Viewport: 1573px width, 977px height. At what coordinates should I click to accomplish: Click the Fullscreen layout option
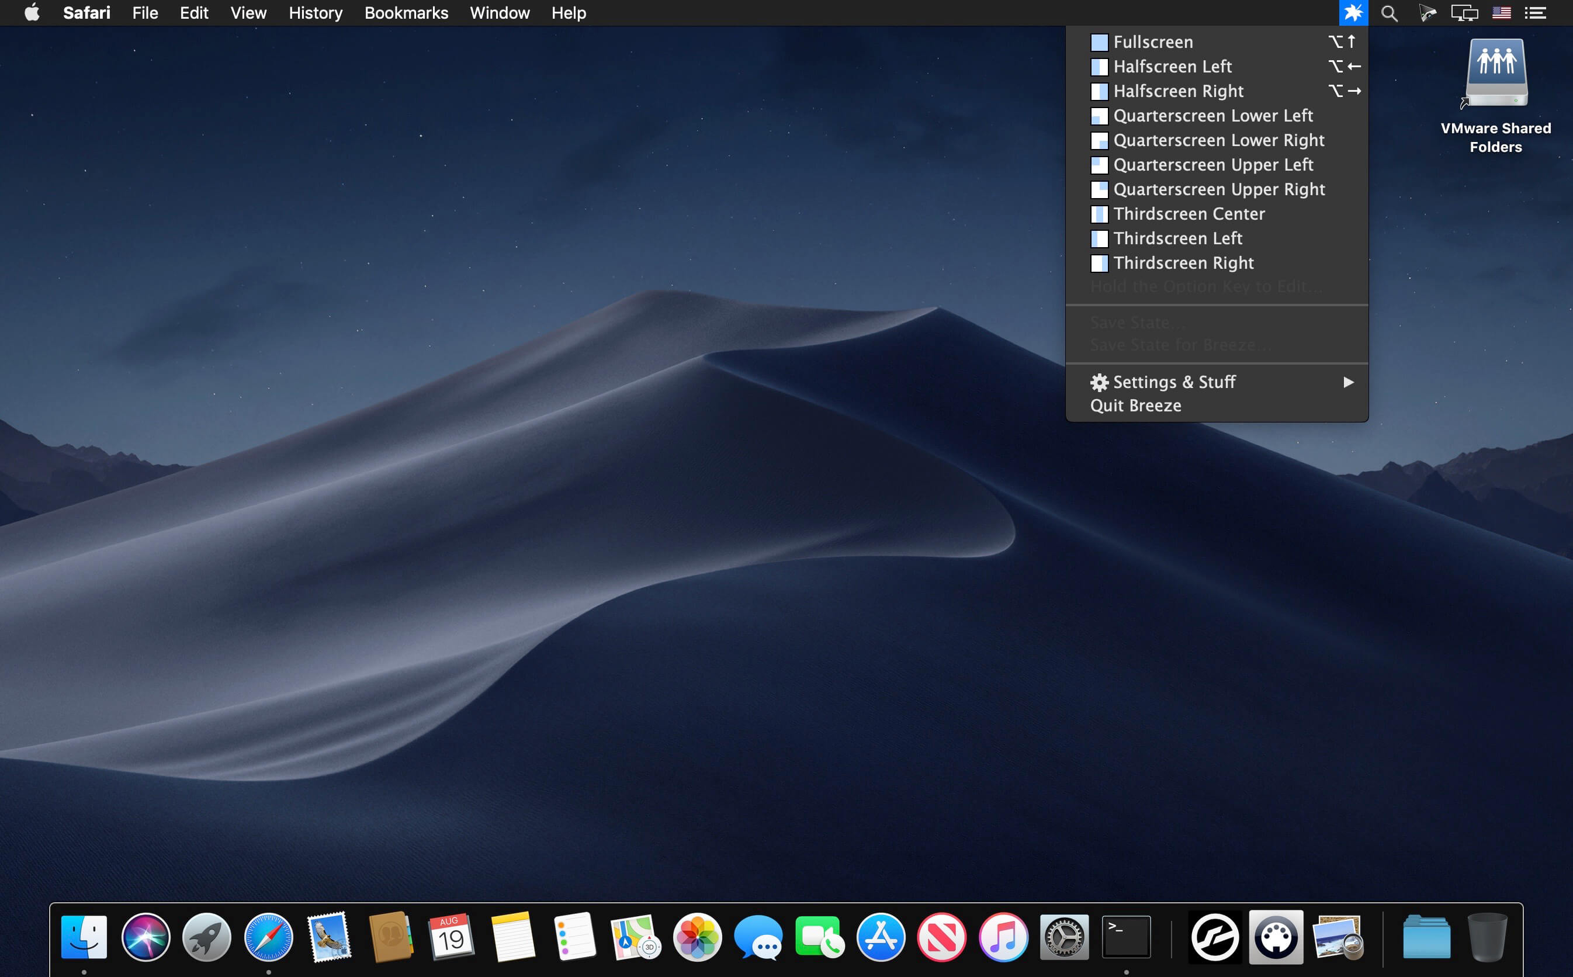point(1152,41)
